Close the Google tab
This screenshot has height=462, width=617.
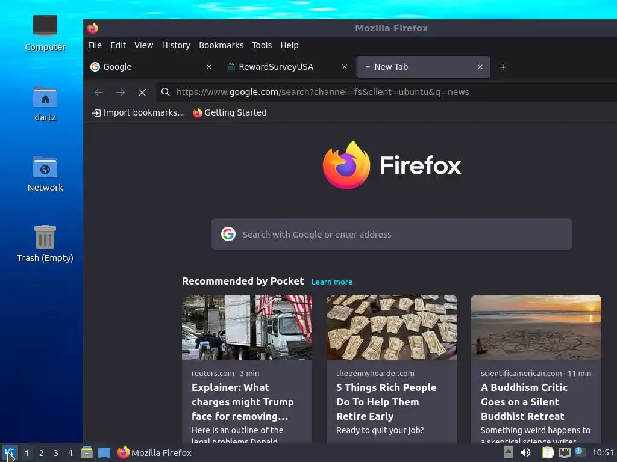[209, 67]
